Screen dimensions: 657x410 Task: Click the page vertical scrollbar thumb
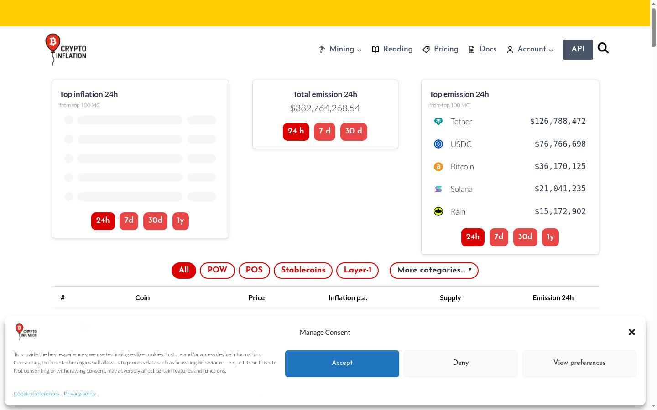[653, 27]
